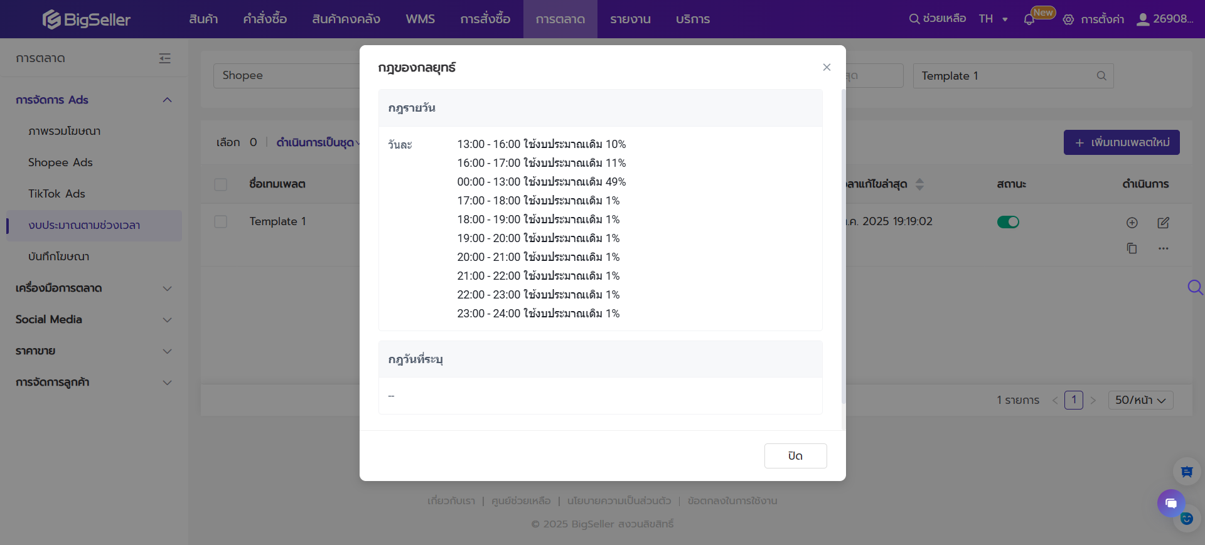Image resolution: width=1205 pixels, height=545 pixels.
Task: Open the เกี่ยวกับเรา footer link
Action: 451,501
